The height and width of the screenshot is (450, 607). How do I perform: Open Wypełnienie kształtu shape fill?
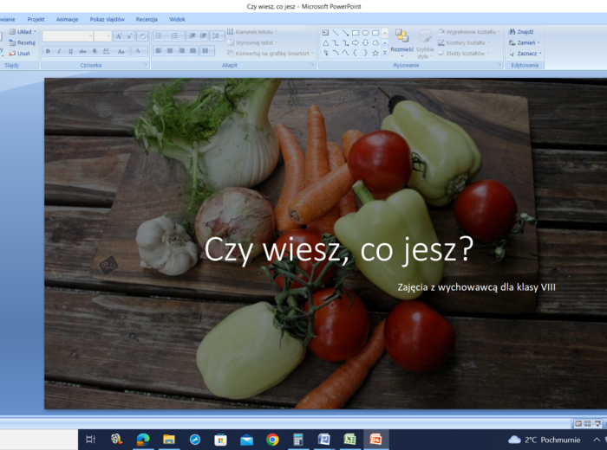[x=469, y=32]
